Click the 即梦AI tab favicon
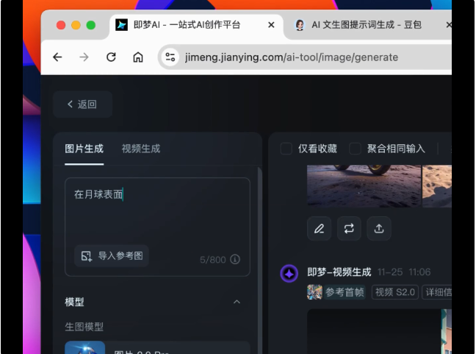Viewport: 476px width, 354px height. (x=121, y=25)
